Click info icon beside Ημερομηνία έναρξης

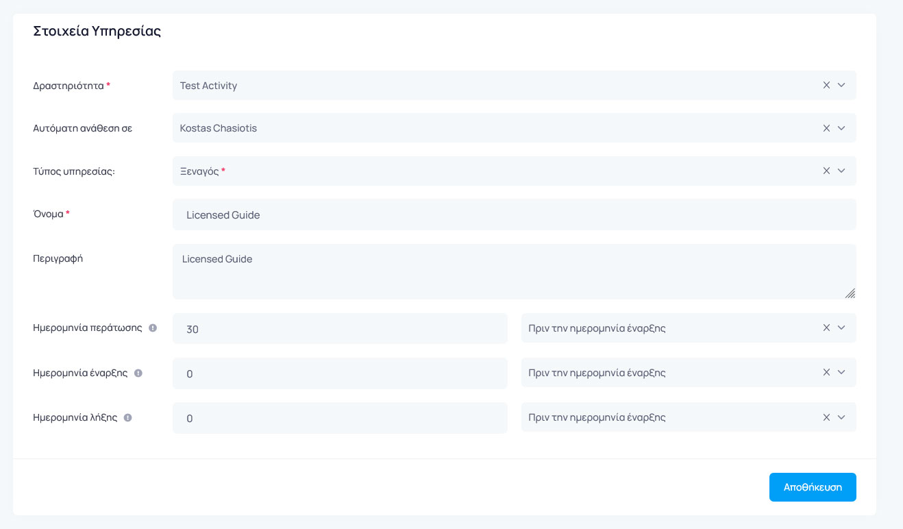tap(138, 373)
